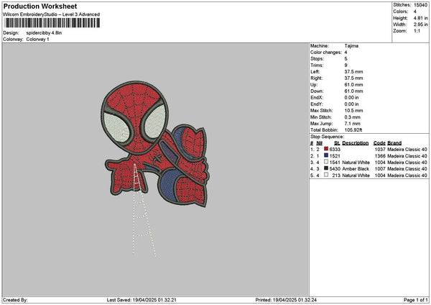Click the Last Saved timestamp in footer
Image resolution: width=431 pixels, height=305 pixels.
tap(155, 300)
